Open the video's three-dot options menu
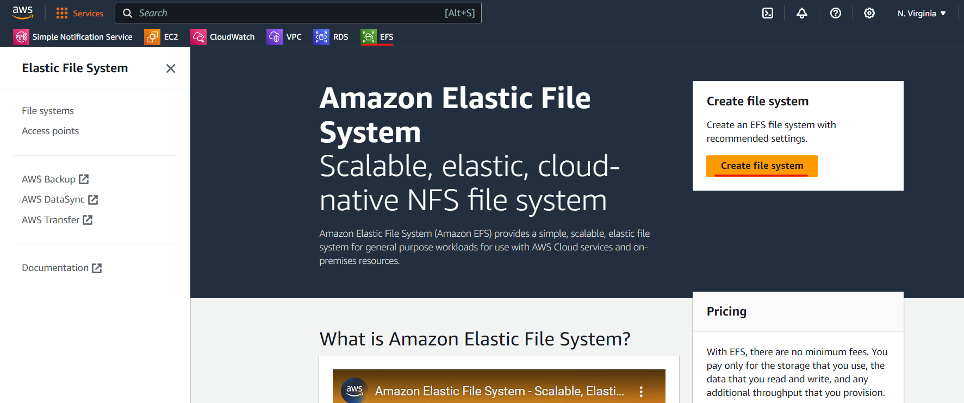Viewport: 964px width, 403px height. 641,391
